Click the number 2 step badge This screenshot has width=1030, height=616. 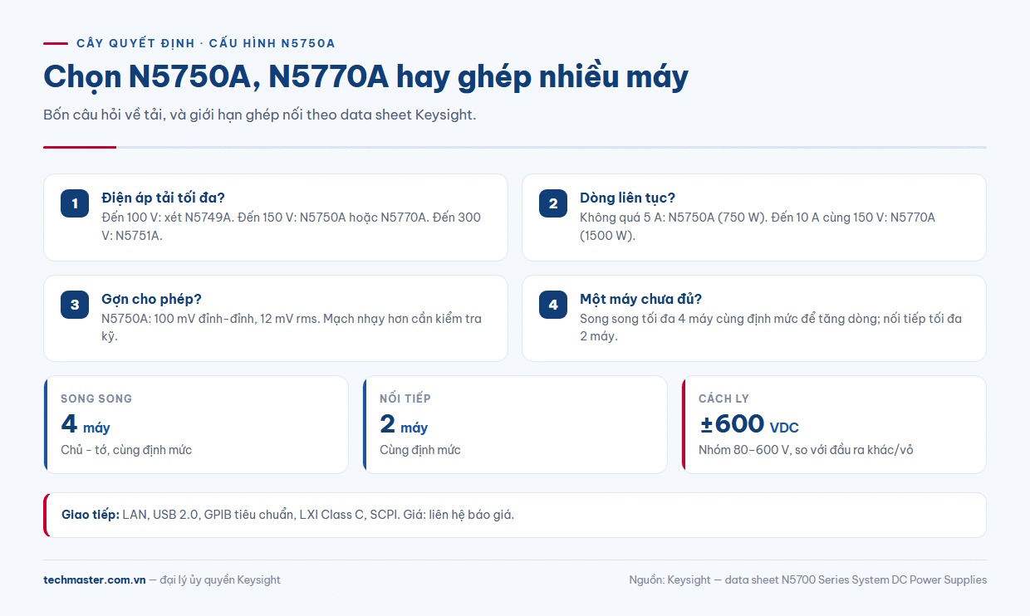point(553,203)
